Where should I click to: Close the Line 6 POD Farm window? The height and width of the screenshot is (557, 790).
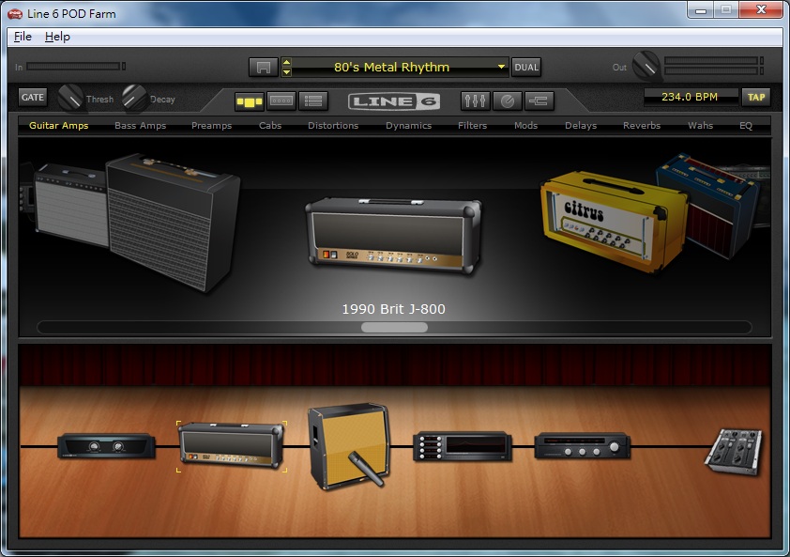click(x=761, y=9)
